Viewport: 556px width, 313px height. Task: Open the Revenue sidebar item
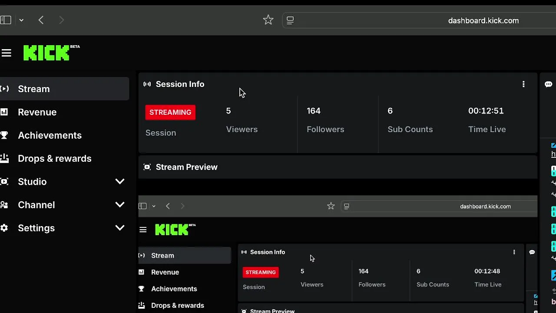click(37, 112)
